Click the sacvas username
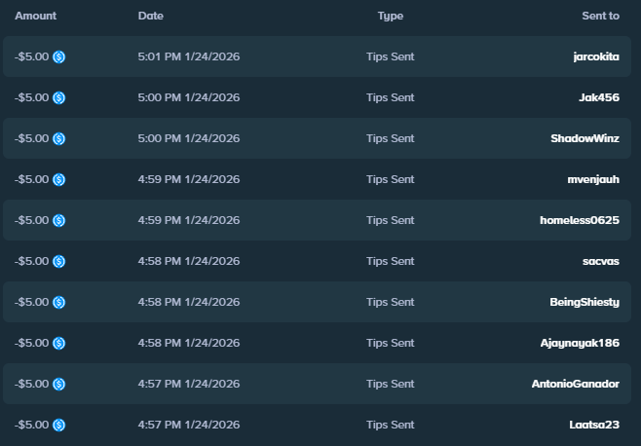The height and width of the screenshot is (446, 641). [x=600, y=261]
